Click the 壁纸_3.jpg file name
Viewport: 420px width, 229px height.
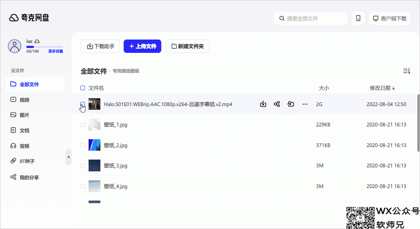pyautogui.click(x=116, y=166)
